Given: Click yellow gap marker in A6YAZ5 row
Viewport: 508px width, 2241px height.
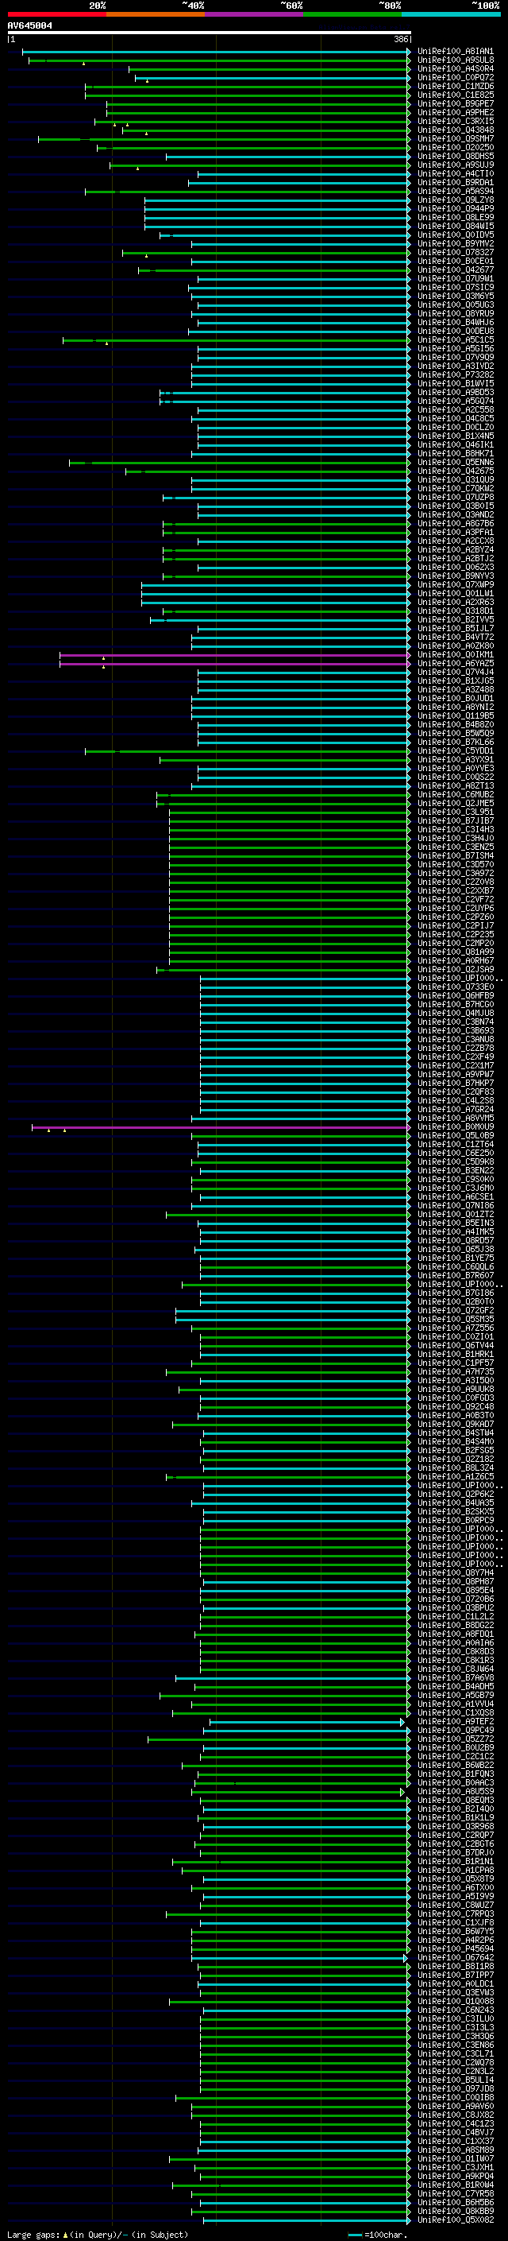Looking at the screenshot, I should tap(103, 667).
